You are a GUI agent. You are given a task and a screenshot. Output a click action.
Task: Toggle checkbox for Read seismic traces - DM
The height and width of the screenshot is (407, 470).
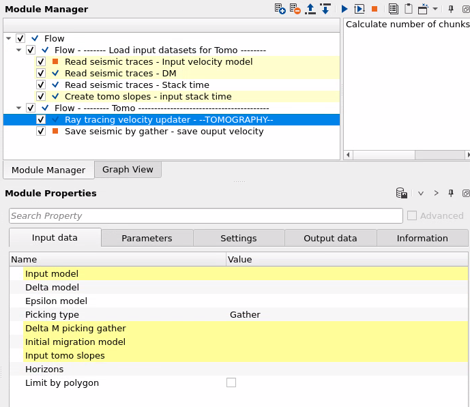pyautogui.click(x=41, y=74)
